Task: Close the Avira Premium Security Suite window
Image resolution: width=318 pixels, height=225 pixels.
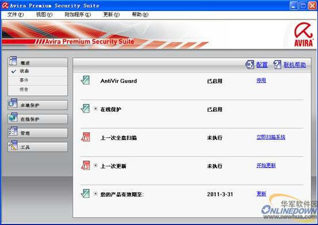Action: pos(312,6)
